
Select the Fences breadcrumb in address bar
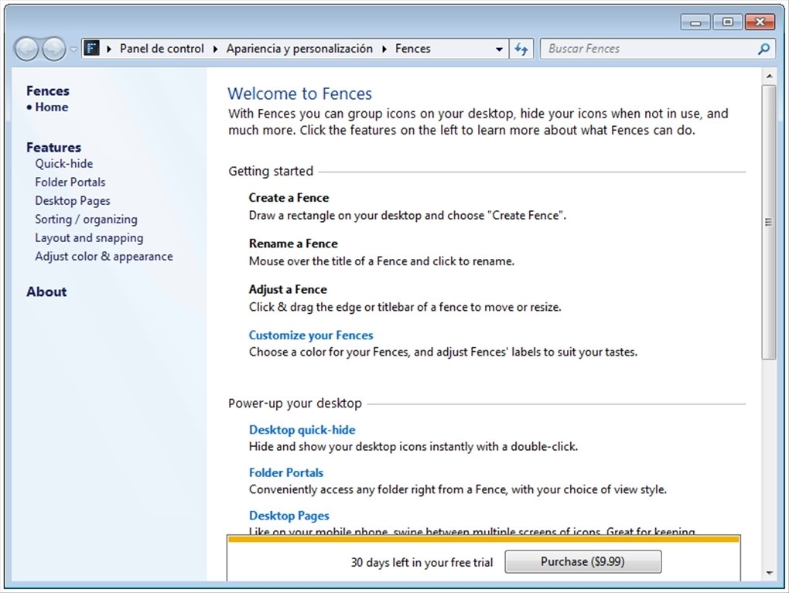pyautogui.click(x=412, y=49)
